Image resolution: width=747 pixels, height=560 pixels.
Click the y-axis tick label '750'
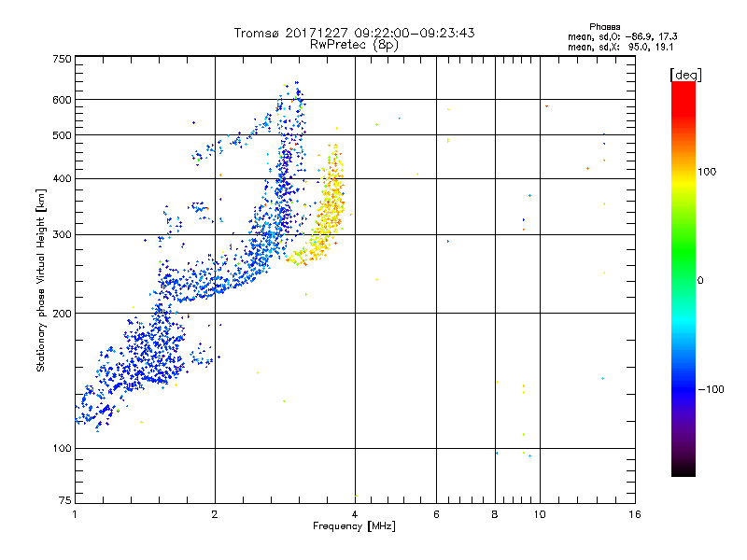tap(62, 59)
